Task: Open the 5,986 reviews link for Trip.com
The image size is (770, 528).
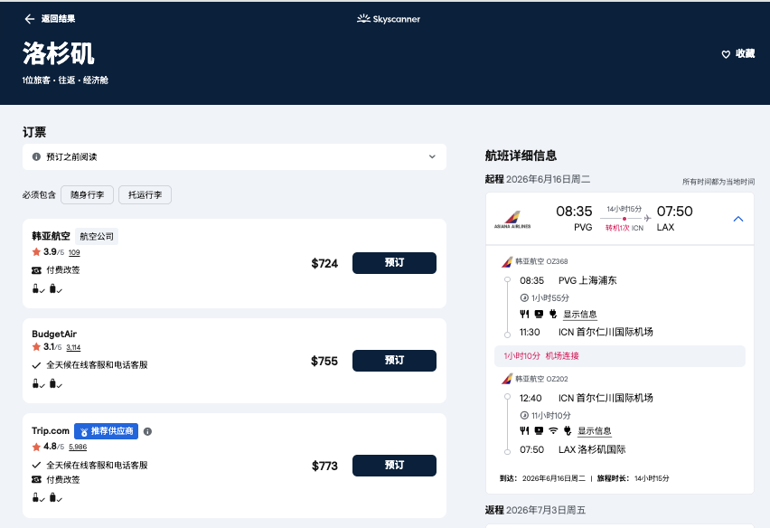Action: (78, 448)
